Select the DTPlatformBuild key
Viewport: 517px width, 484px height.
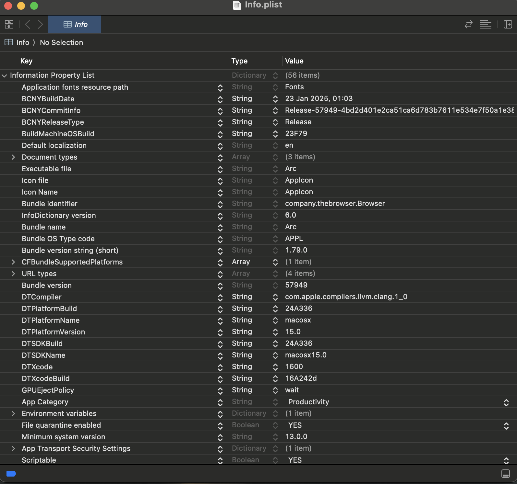pos(49,309)
